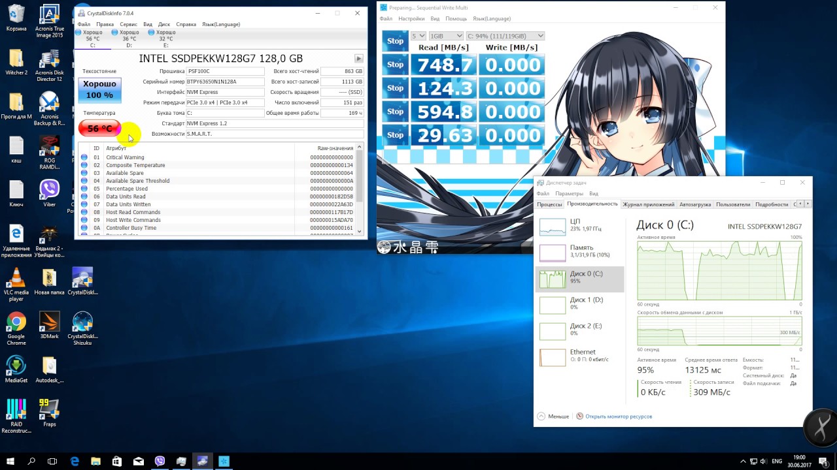Click Stop button beside 124.3 read result
The image size is (837, 470).
(x=395, y=88)
